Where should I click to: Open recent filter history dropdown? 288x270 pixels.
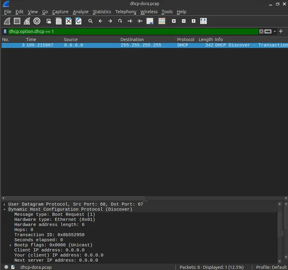(x=275, y=31)
